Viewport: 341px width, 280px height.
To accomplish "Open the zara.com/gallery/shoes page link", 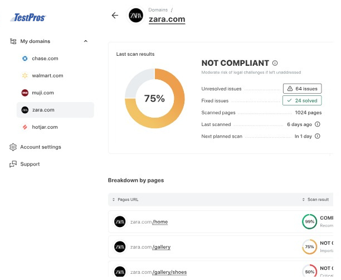I will click(x=159, y=272).
